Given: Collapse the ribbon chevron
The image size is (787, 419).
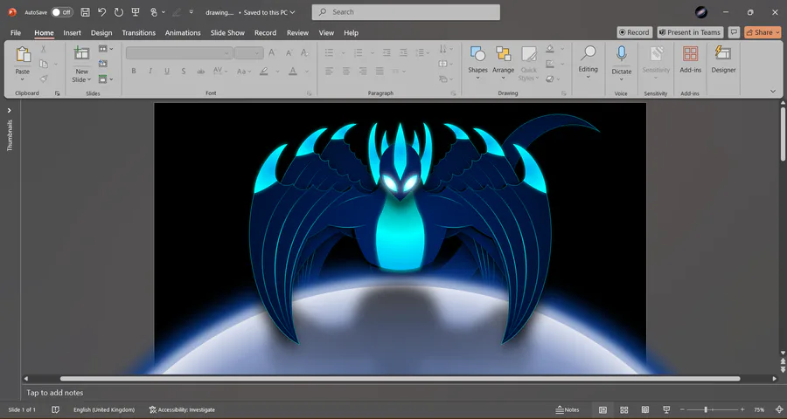Looking at the screenshot, I should (773, 91).
